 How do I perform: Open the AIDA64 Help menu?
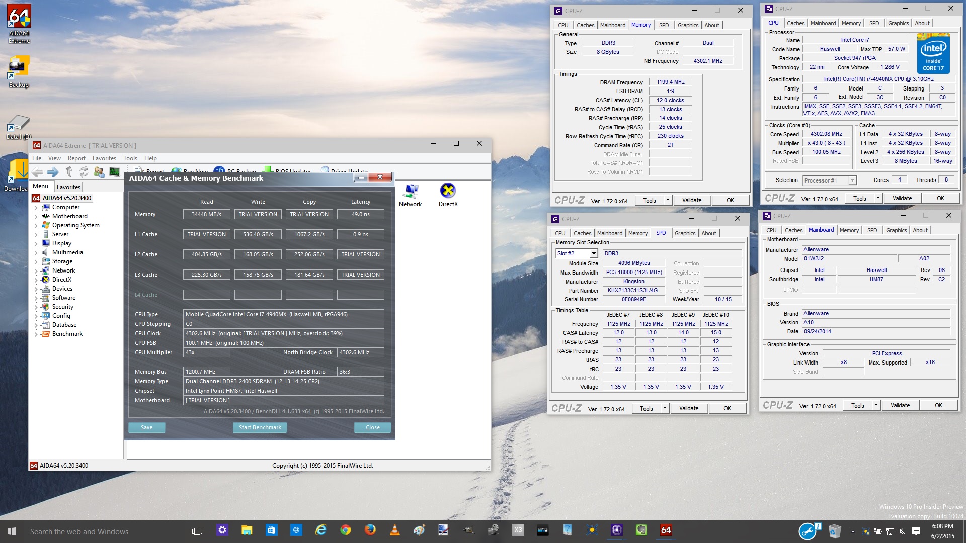150,158
